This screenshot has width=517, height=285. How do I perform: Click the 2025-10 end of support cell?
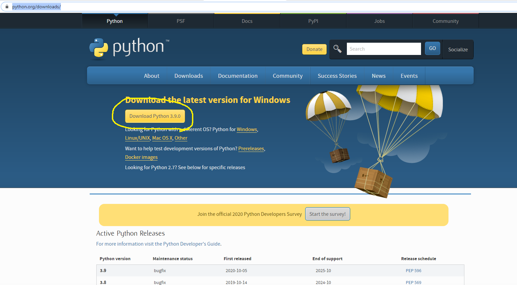pyautogui.click(x=323, y=270)
